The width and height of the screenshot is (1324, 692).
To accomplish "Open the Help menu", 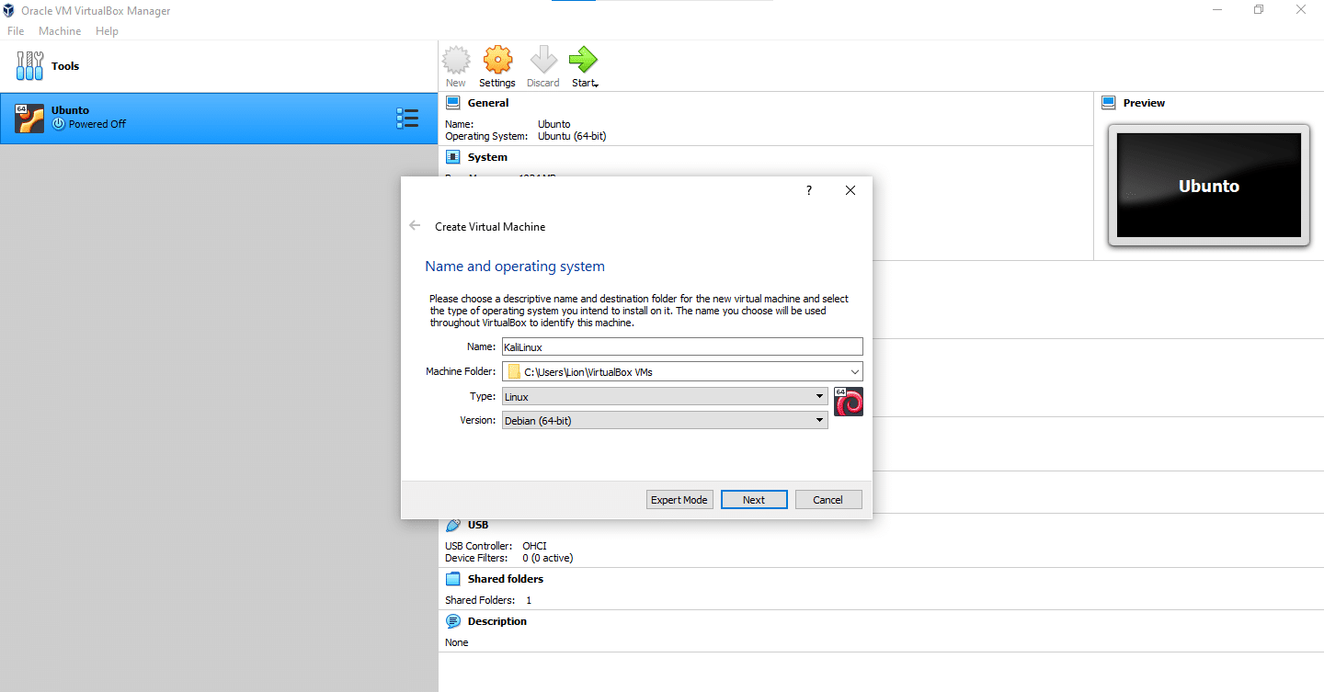I will point(107,31).
